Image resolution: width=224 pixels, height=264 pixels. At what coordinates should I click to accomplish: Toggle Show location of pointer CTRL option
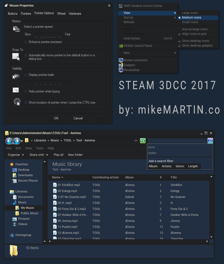tap(25, 103)
